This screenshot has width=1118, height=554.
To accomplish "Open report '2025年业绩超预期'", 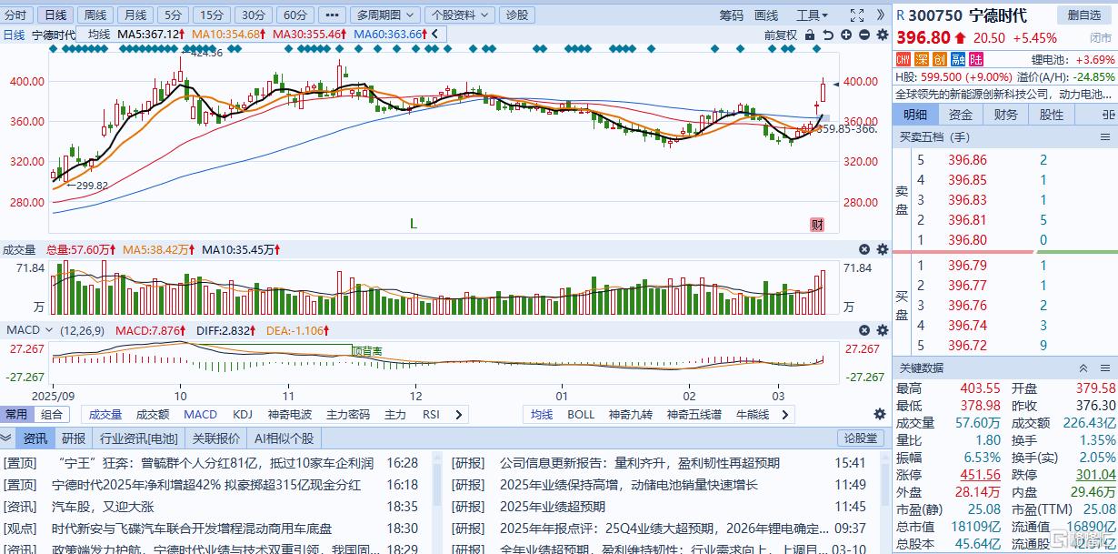I will tap(552, 507).
